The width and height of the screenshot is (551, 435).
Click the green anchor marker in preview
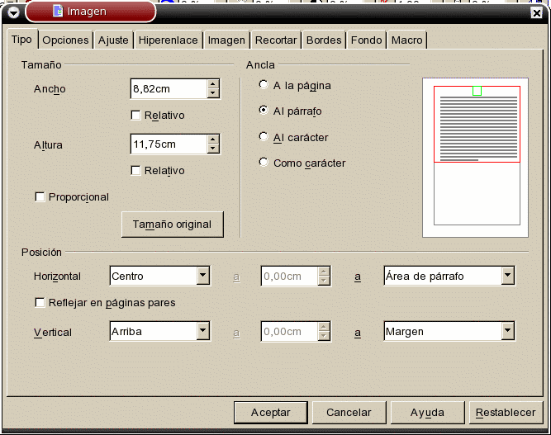click(x=477, y=91)
